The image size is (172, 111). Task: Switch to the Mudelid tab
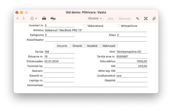tap(92, 46)
